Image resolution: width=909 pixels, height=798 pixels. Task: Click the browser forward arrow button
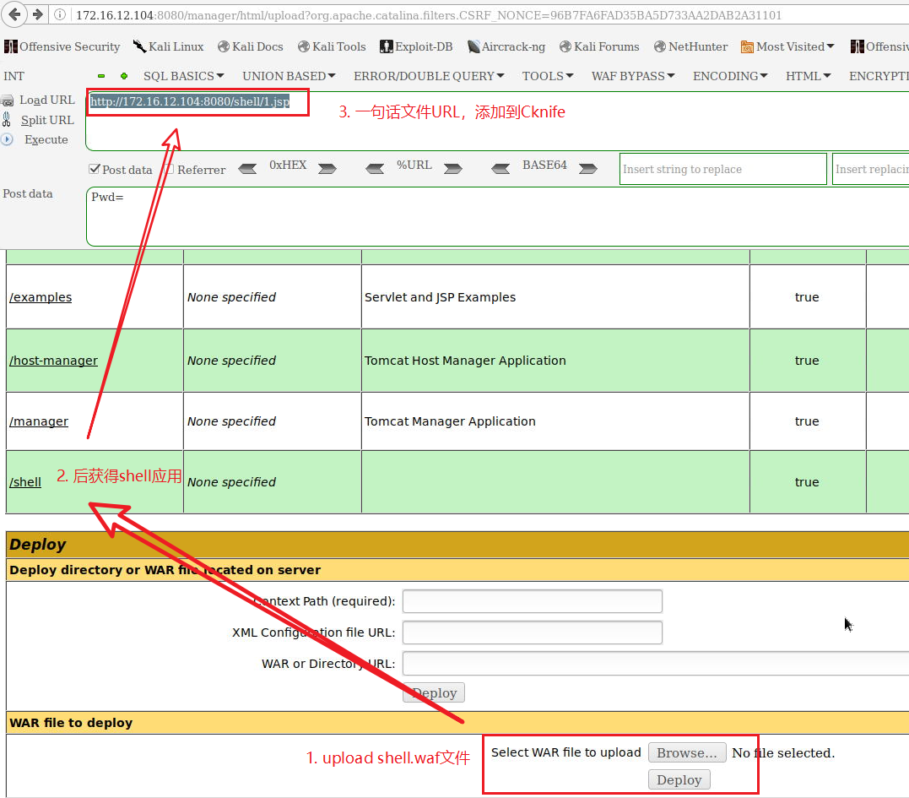[x=38, y=14]
